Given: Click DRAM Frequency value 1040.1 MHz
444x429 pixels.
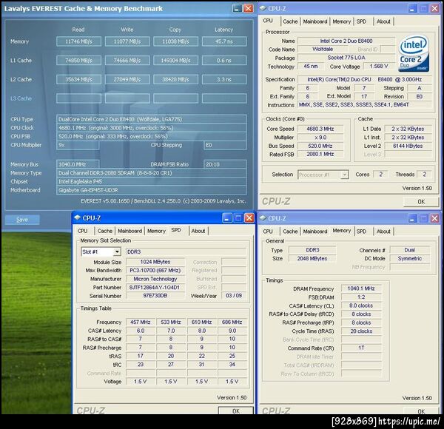Looking at the screenshot, I should tap(361, 288).
